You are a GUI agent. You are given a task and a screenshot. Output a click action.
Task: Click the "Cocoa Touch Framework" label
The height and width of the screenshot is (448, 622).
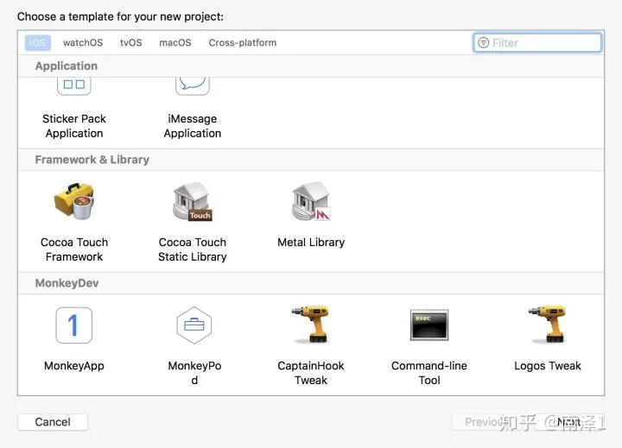(74, 249)
